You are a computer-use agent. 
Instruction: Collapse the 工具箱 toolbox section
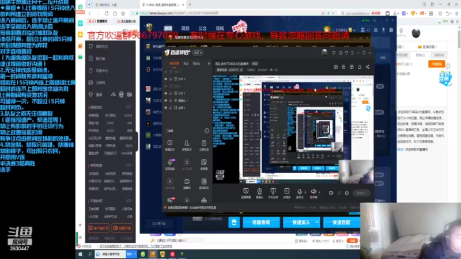[x=207, y=131]
